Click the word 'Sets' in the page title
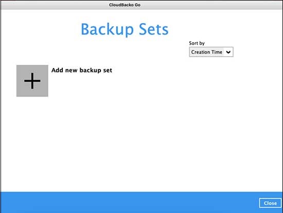This screenshot has height=213, width=283. (x=154, y=29)
